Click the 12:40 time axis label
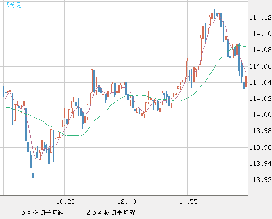 tap(127, 201)
